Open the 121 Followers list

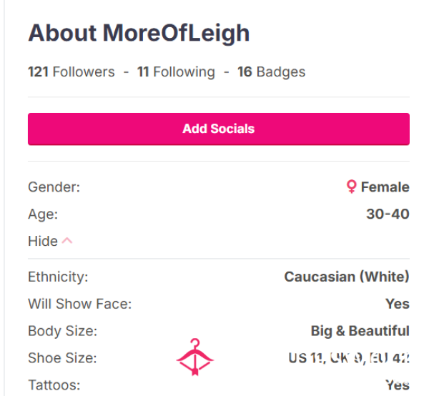tap(71, 72)
